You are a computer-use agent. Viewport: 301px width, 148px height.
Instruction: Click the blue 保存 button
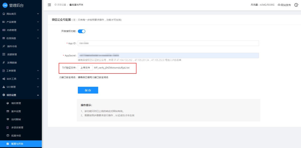point(88,90)
